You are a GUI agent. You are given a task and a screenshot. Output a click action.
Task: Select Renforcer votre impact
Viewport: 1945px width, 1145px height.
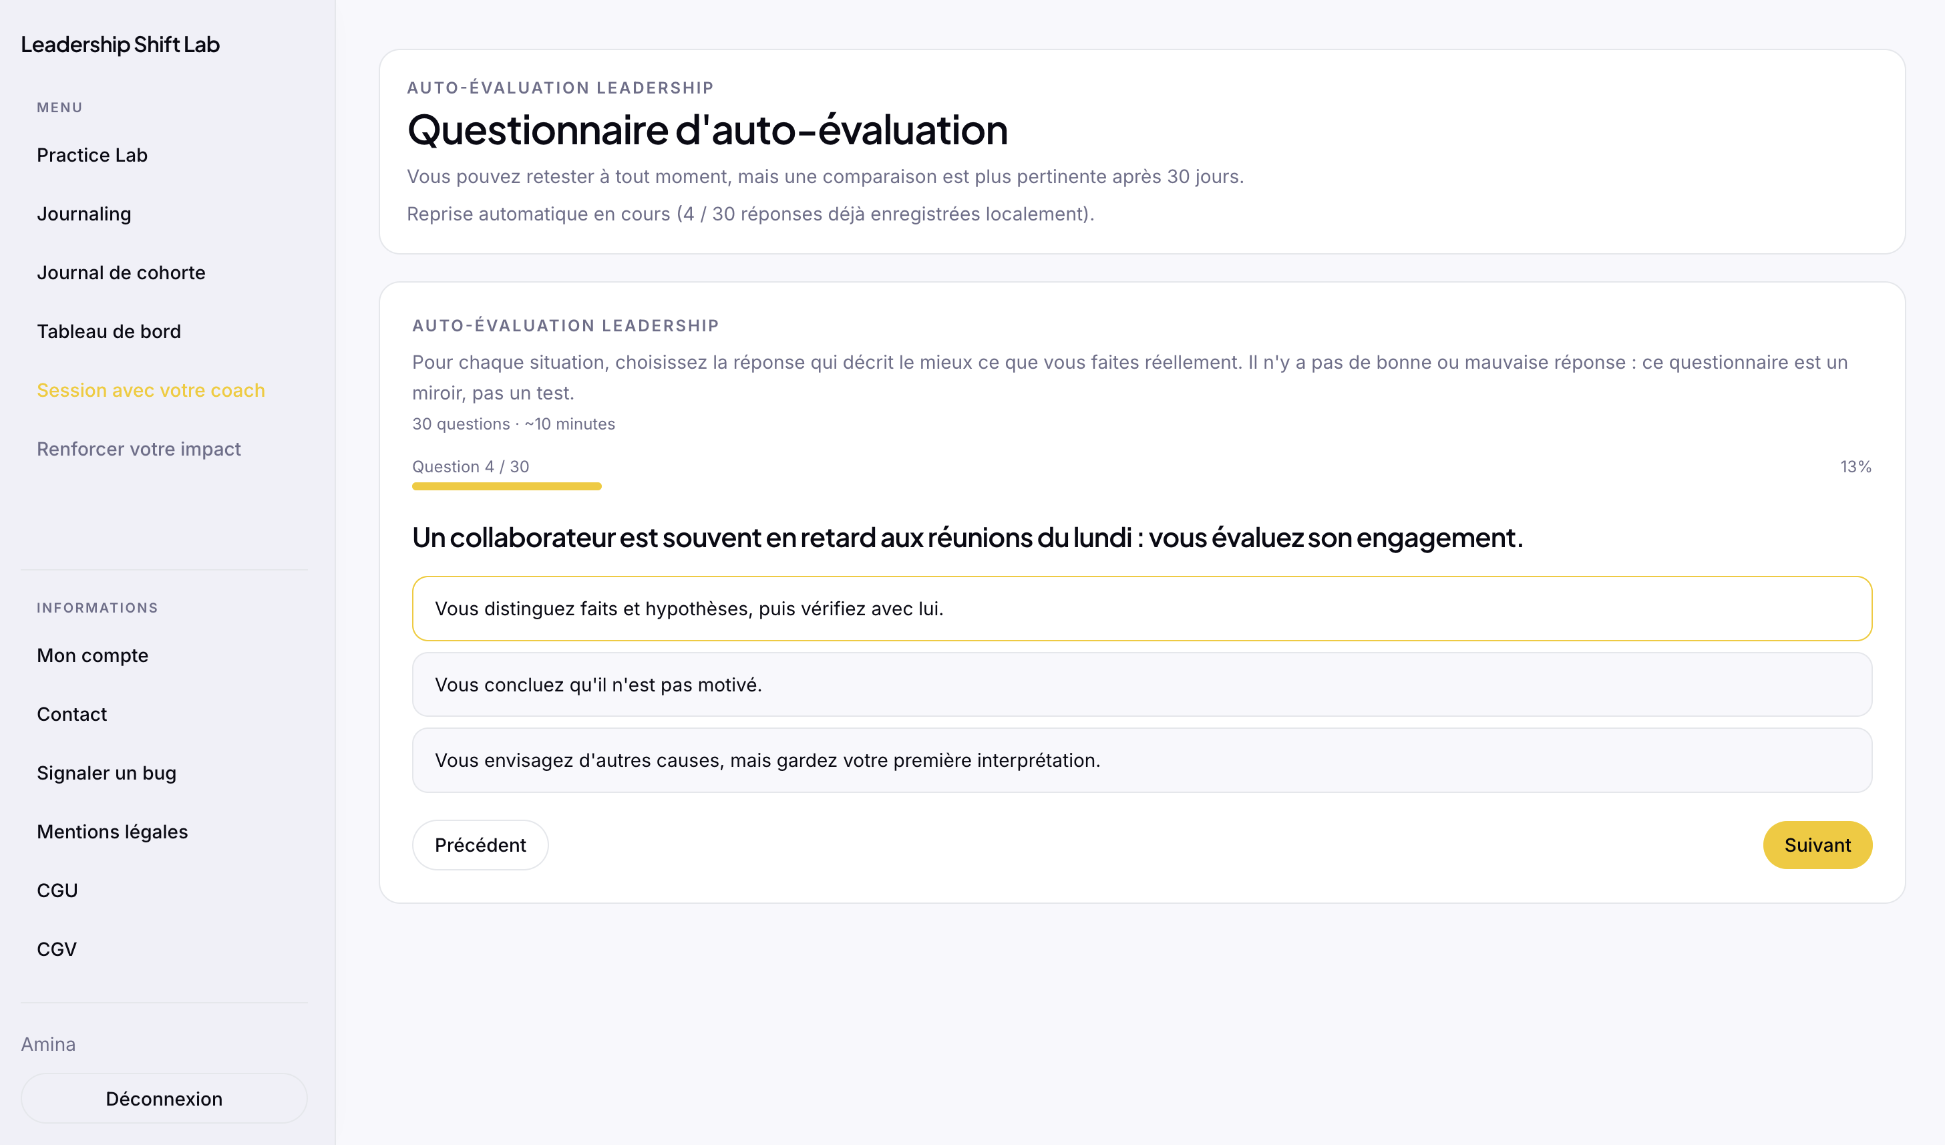tap(139, 448)
